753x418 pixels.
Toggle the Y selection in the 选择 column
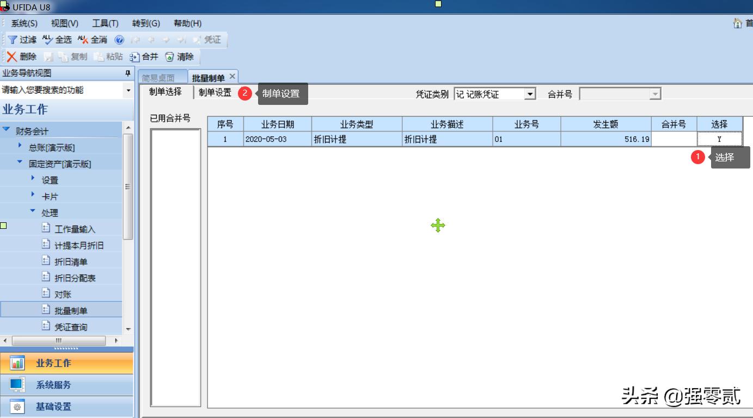(720, 139)
